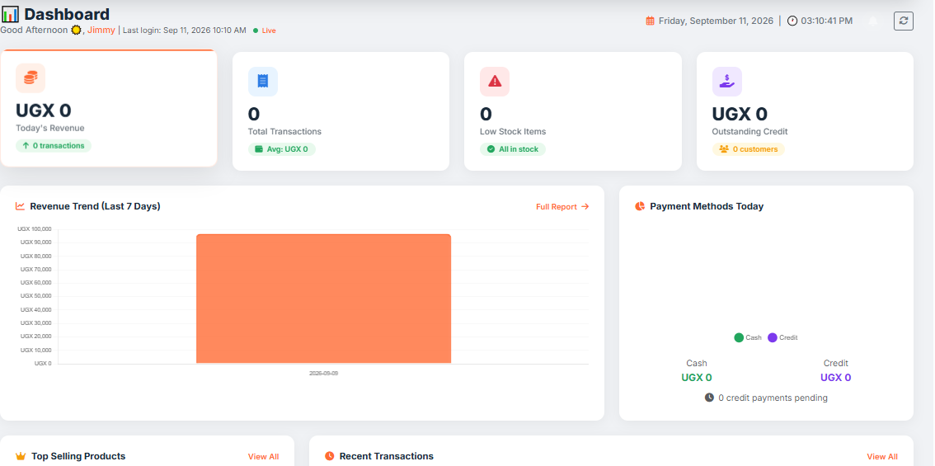This screenshot has height=466, width=935.
Task: Click the 0 transactions badge
Action: pos(54,146)
